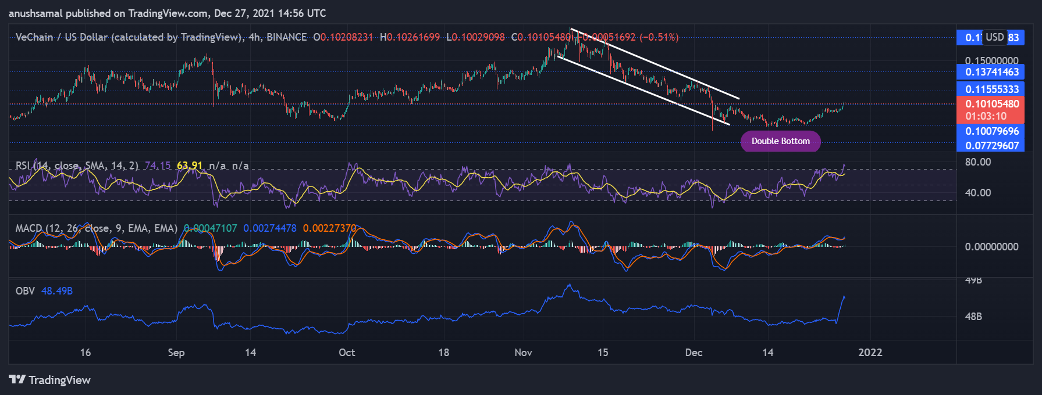Select the 0.13741463 price level label
This screenshot has width=1042, height=395.
(991, 72)
